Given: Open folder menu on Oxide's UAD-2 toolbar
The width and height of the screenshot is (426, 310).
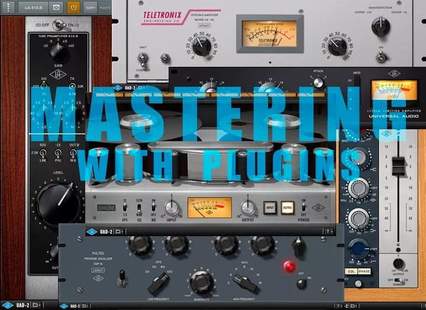Looking at the screenshot, I should [x=119, y=231].
